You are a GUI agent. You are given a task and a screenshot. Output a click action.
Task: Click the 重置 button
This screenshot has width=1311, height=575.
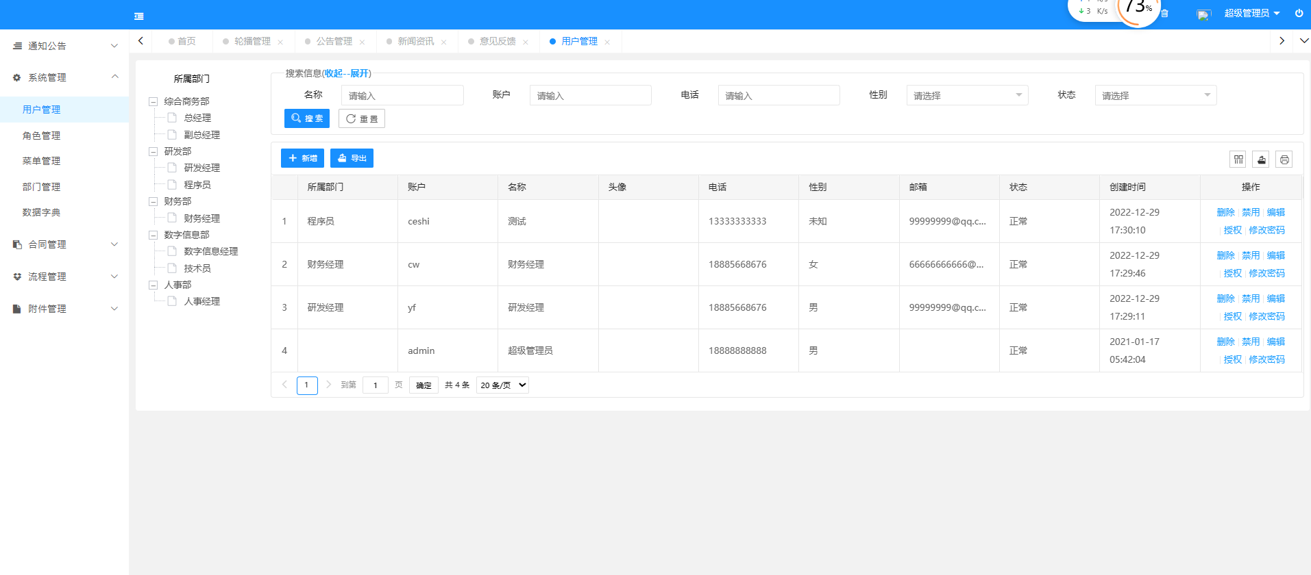(x=362, y=118)
